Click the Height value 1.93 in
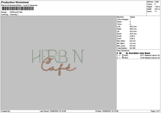Image resolution: width=161 pixels, height=113 pixels. tap(157, 7)
